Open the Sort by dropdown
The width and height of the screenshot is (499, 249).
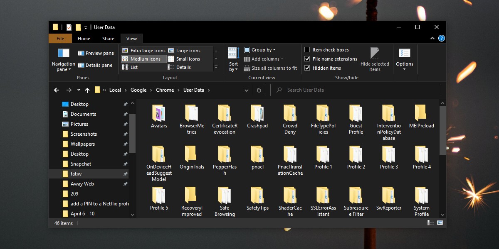tap(233, 60)
